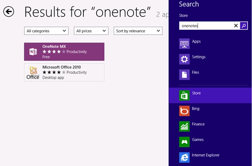Select the Files document icon

click(184, 75)
